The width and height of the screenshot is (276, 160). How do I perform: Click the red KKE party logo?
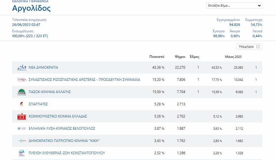click(x=22, y=116)
